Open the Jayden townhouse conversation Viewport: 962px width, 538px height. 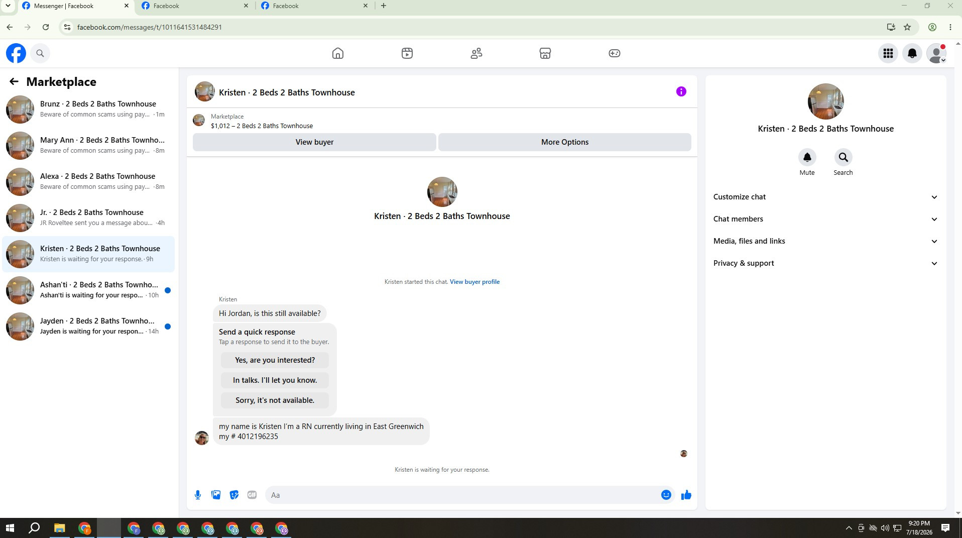[88, 327]
